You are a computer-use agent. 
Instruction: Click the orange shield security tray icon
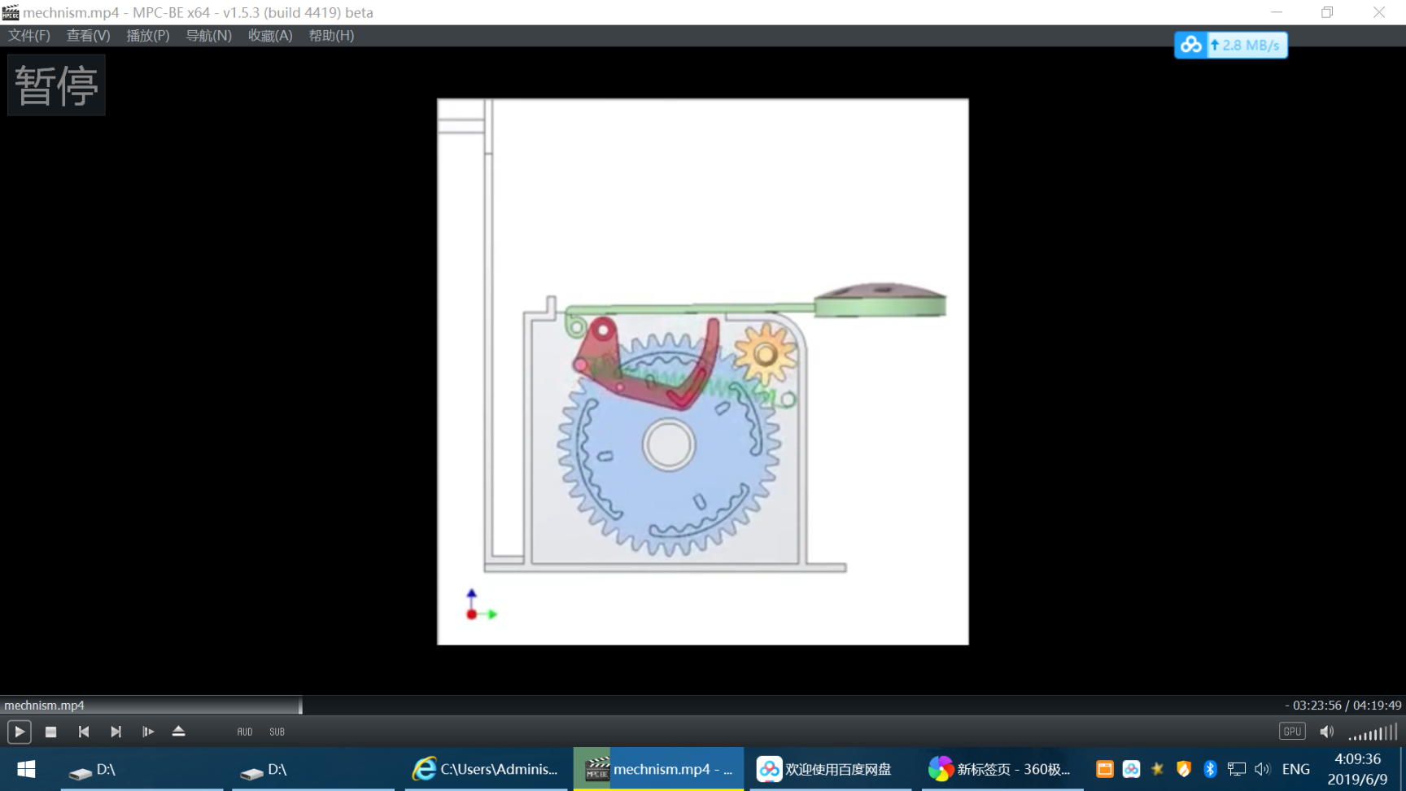pos(1184,769)
